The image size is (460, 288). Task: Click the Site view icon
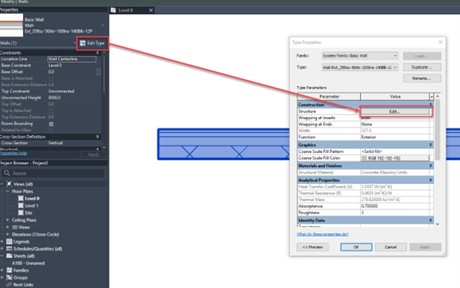point(21,212)
